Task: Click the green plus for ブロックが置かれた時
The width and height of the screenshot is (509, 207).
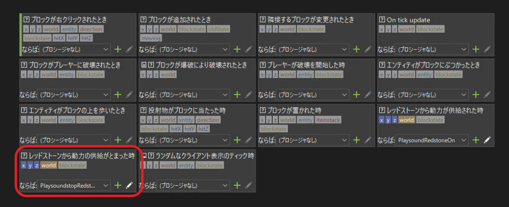Action: coord(356,140)
